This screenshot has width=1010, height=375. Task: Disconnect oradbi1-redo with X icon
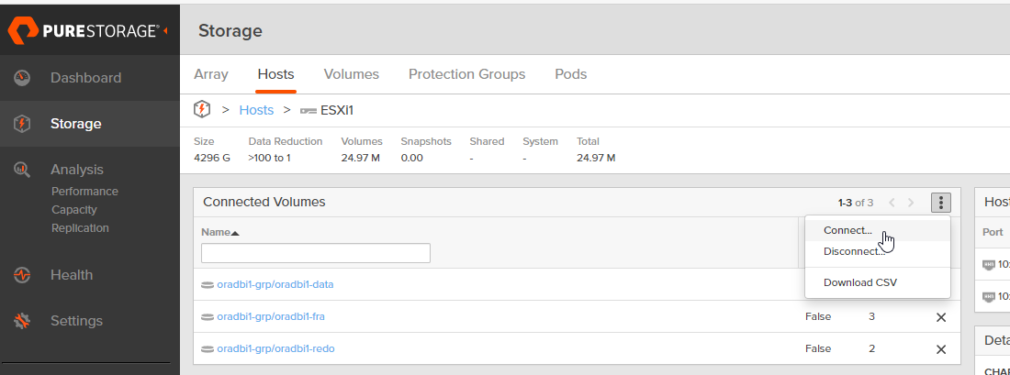pyautogui.click(x=941, y=349)
